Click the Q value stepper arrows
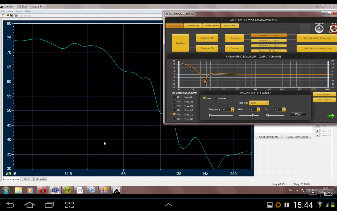The image size is (337, 211). click(x=284, y=109)
